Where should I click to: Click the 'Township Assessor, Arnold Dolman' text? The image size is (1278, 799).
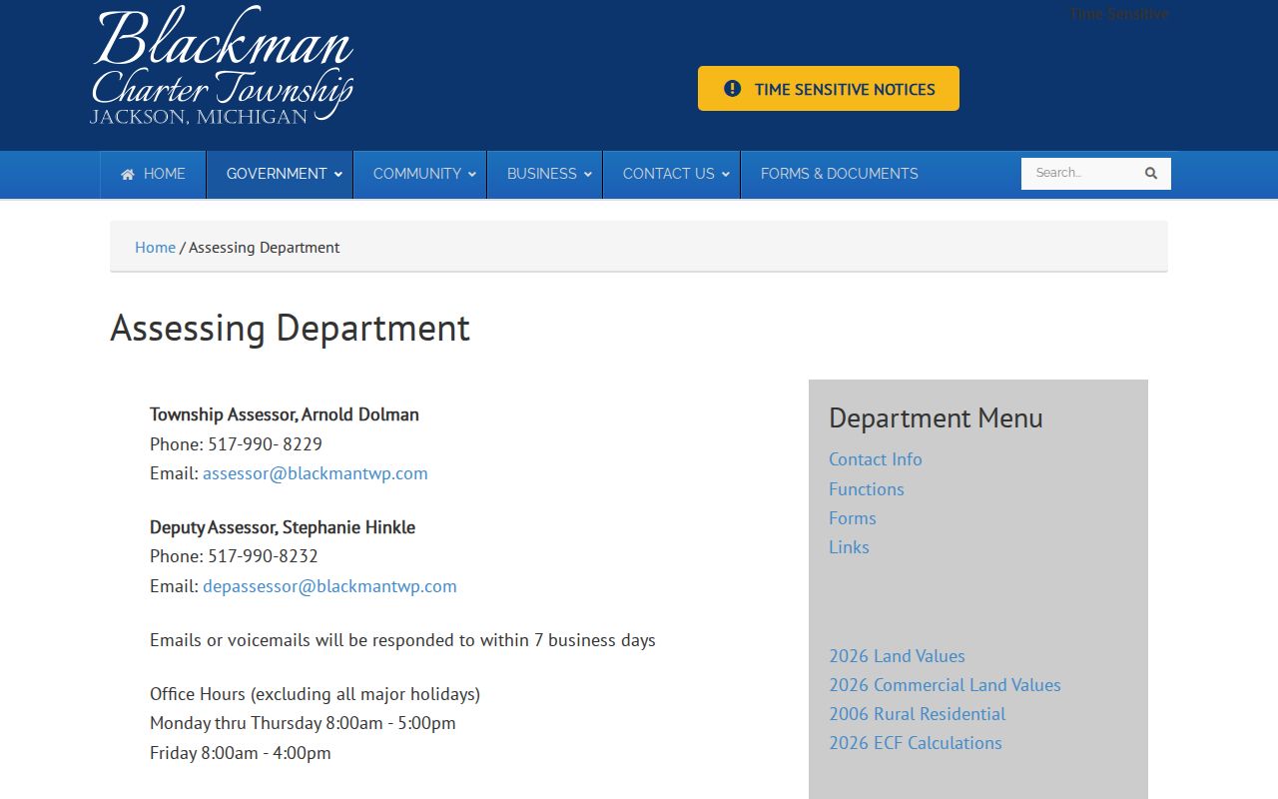[x=285, y=414]
